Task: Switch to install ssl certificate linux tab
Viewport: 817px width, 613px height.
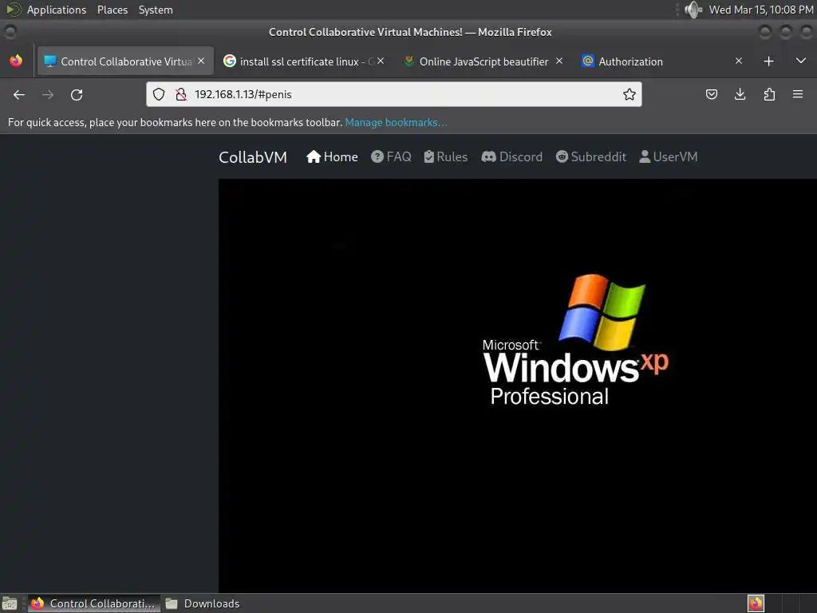Action: click(304, 61)
